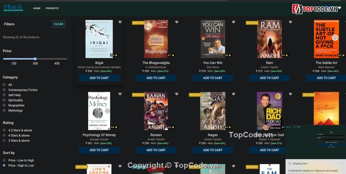
Task: Open Snipping Tool notification options menu
Action: tap(342, 163)
